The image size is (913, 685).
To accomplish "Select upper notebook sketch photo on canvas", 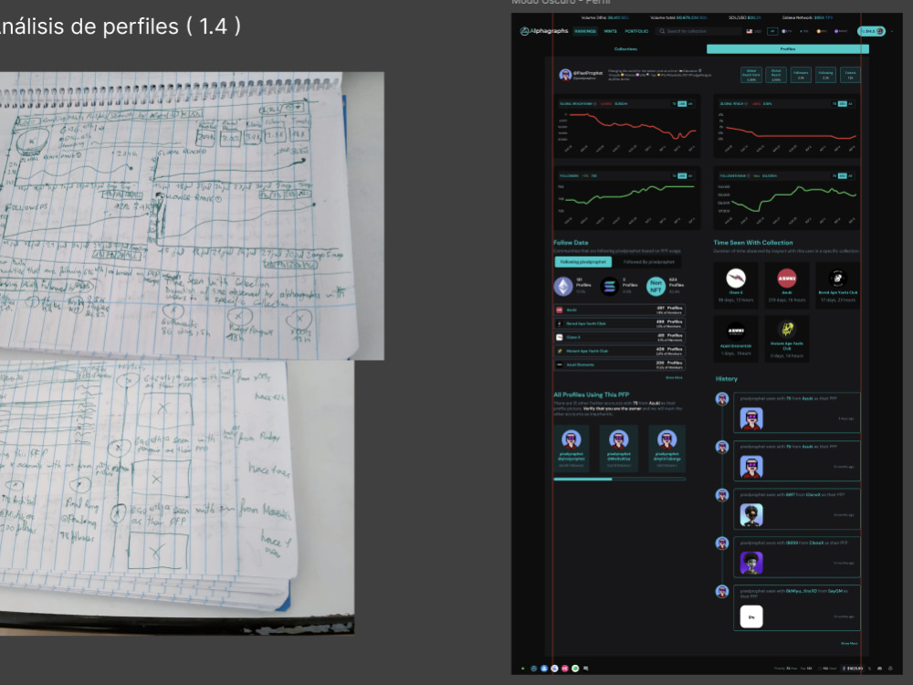I will click(x=192, y=216).
